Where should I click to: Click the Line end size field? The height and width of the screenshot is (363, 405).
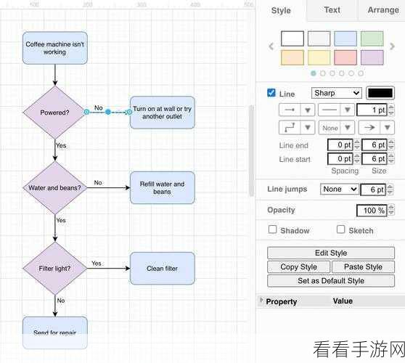(374, 145)
